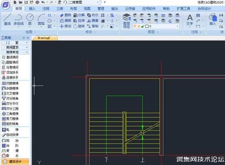Select the Drawing2 document tab
The width and height of the screenshot is (225, 165).
coord(45,38)
